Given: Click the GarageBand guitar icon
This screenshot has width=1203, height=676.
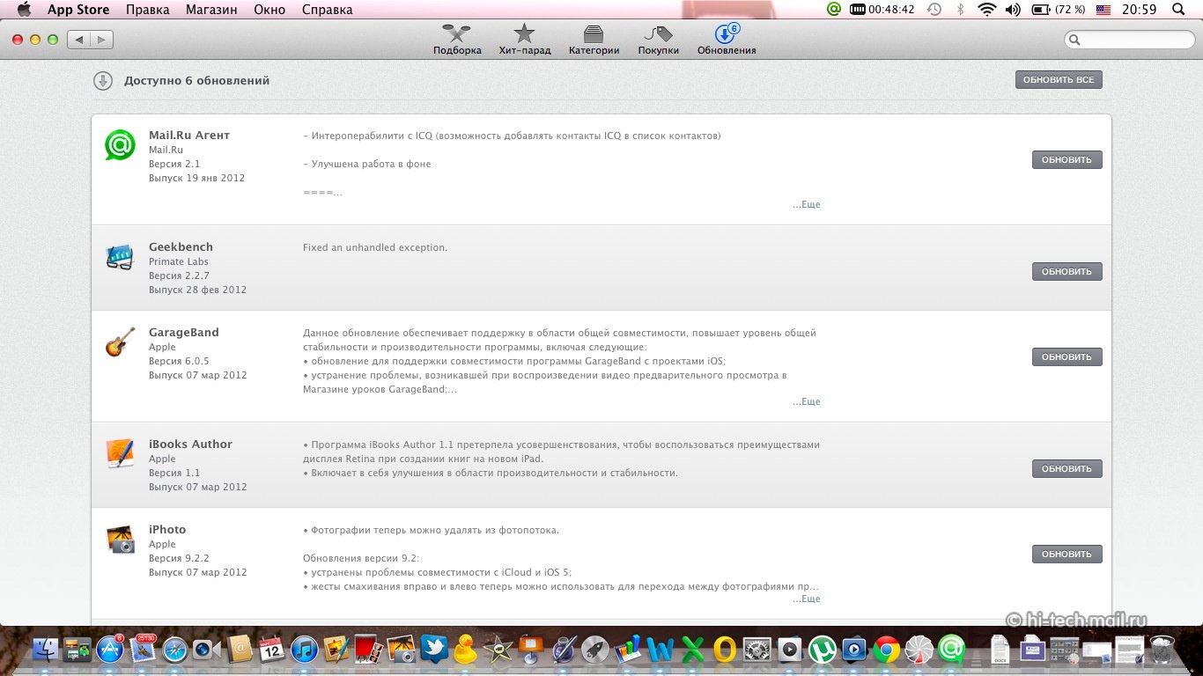Looking at the screenshot, I should tap(120, 342).
